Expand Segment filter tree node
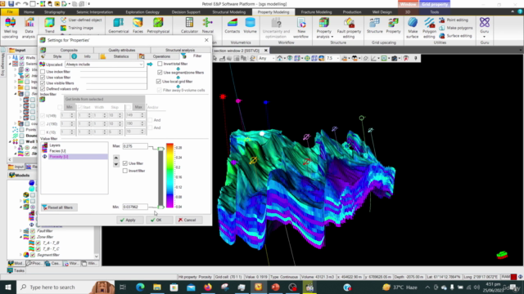524x294 pixels. [20, 255]
